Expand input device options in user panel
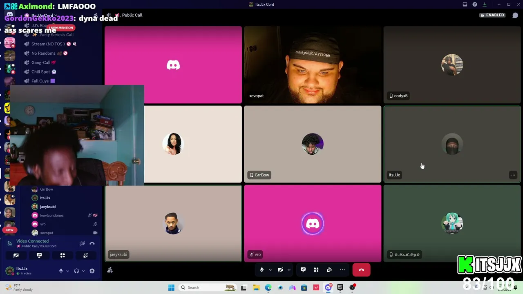This screenshot has height=294, width=523. click(68, 271)
